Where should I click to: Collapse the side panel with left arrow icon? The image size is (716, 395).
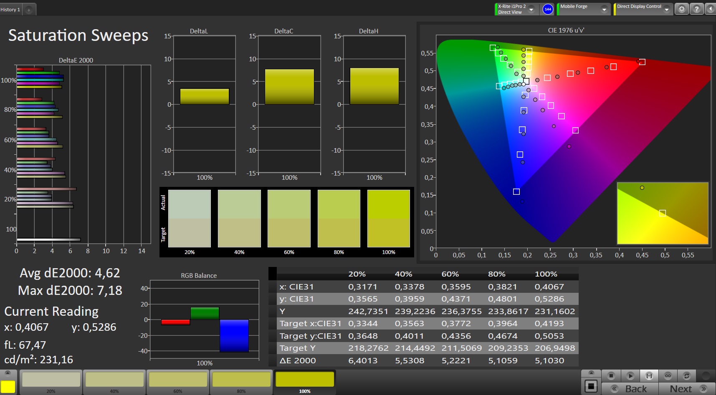(x=711, y=9)
